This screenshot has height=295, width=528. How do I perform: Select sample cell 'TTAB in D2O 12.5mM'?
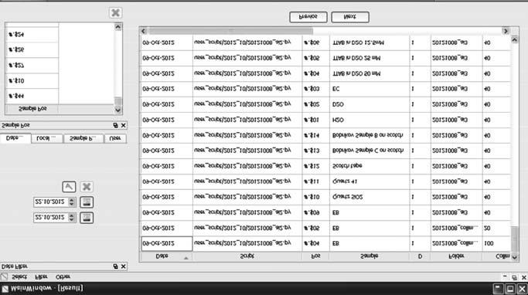pos(369,42)
